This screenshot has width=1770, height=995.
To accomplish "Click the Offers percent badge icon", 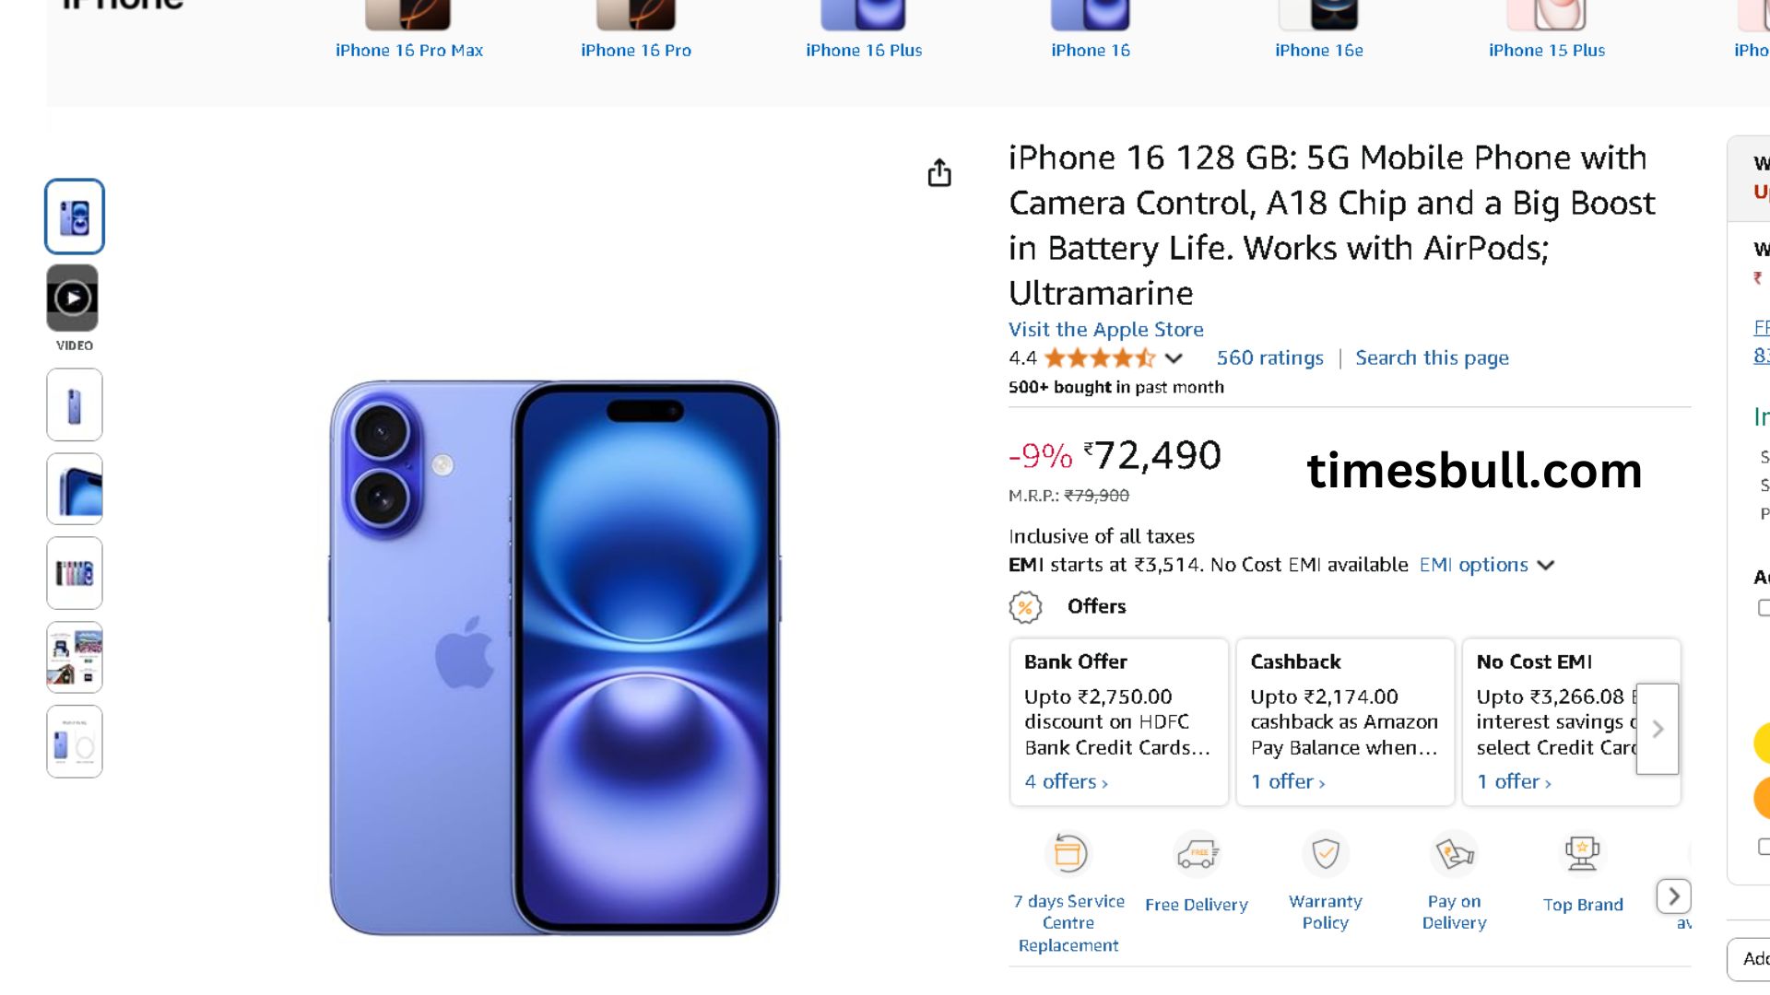I will point(1025,607).
